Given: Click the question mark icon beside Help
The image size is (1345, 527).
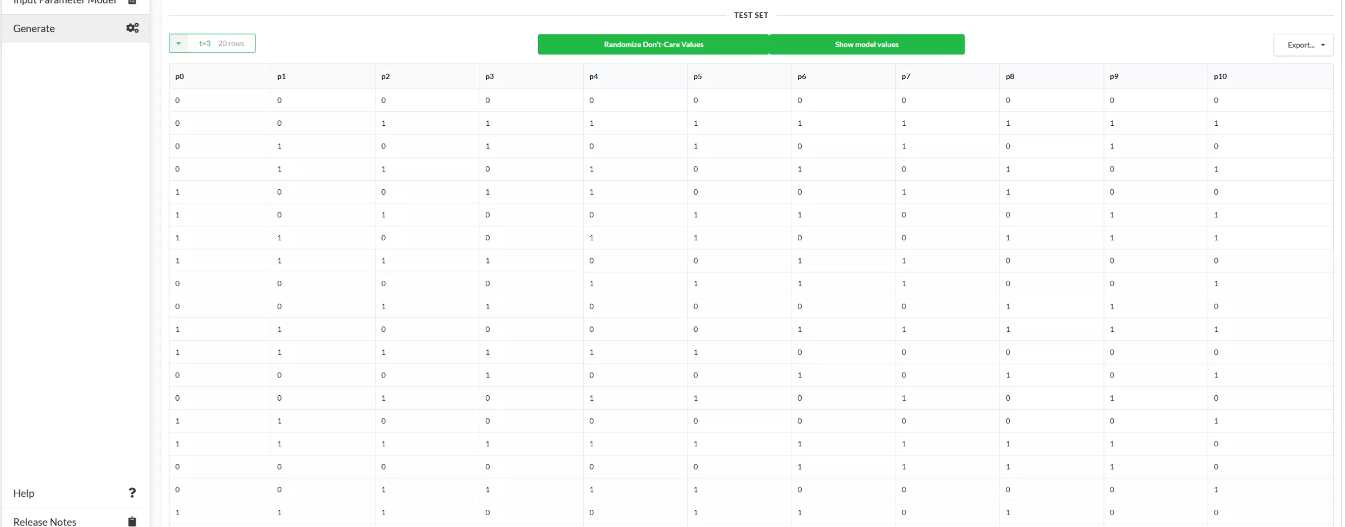Looking at the screenshot, I should point(132,492).
